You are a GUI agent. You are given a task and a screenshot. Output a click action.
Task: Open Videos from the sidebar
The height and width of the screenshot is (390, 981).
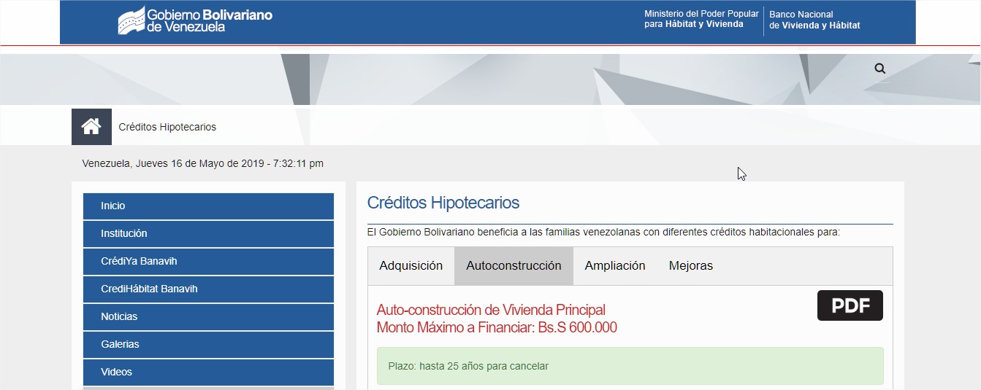[x=208, y=373]
